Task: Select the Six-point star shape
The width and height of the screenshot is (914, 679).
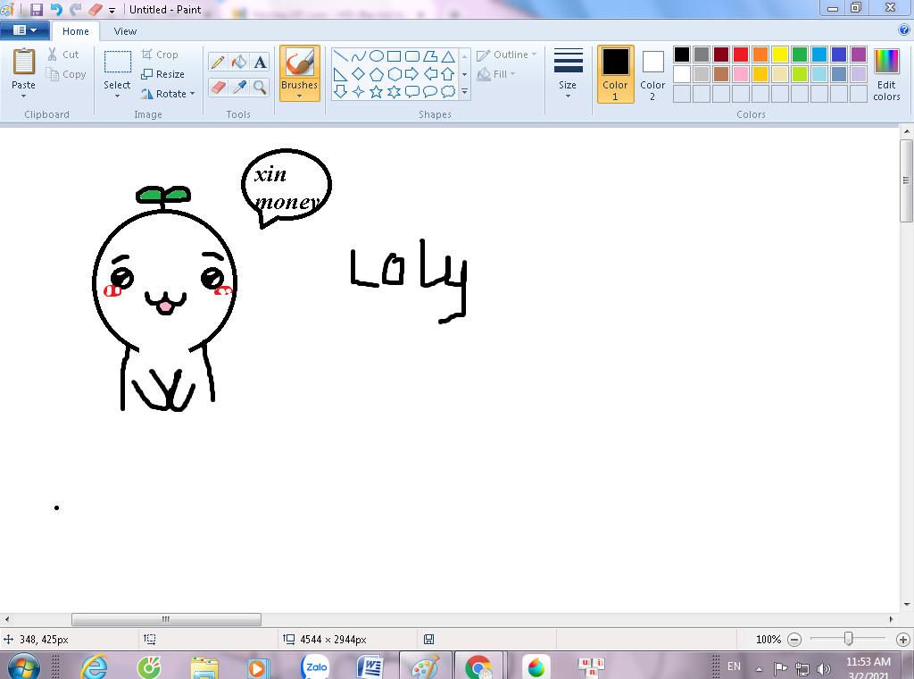Action: pyautogui.click(x=394, y=92)
